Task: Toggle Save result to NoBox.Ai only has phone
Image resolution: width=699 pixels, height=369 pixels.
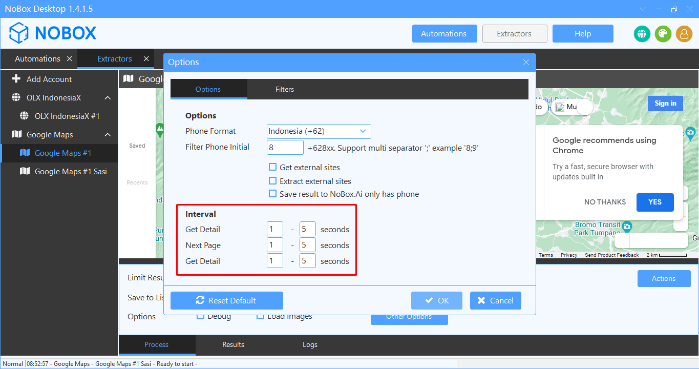Action: coord(273,194)
